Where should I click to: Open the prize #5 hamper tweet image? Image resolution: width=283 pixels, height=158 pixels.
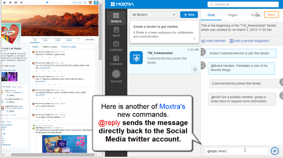64,144
